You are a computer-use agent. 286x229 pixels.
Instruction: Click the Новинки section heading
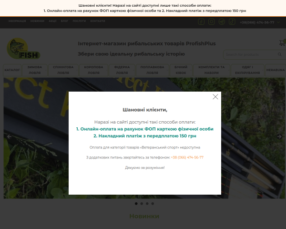(144, 216)
